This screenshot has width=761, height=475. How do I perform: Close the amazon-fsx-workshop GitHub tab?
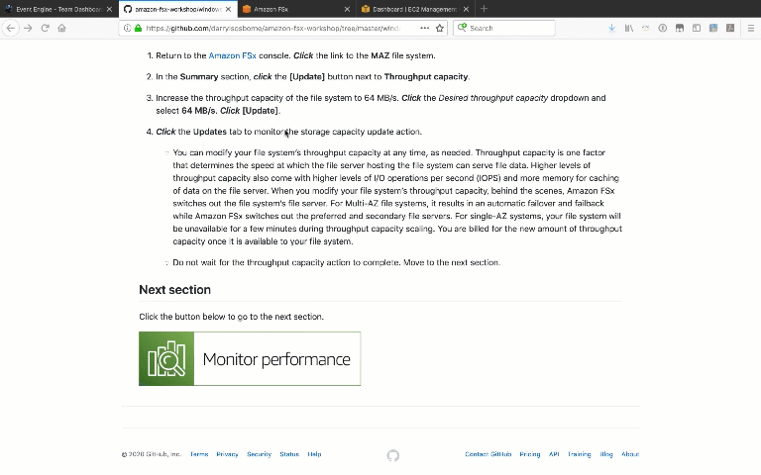(x=228, y=9)
